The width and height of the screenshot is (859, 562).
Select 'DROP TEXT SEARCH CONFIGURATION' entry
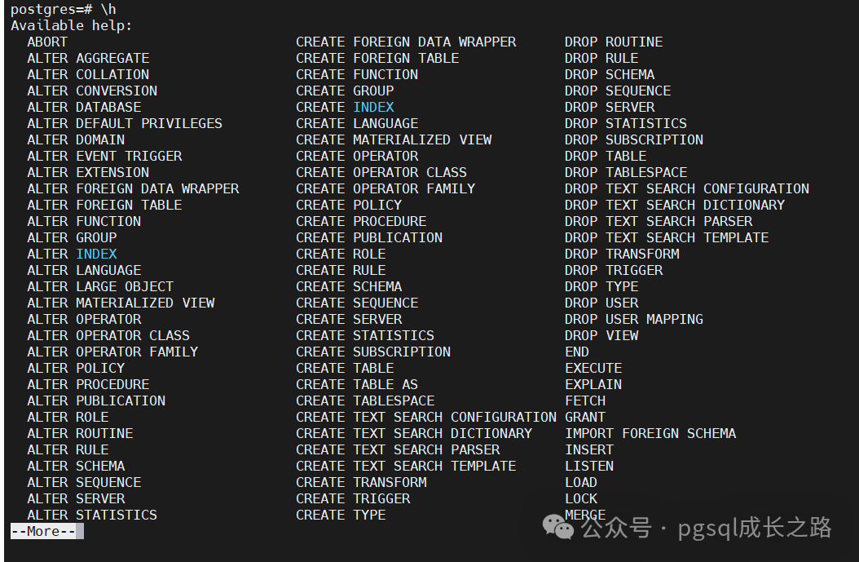(x=687, y=188)
